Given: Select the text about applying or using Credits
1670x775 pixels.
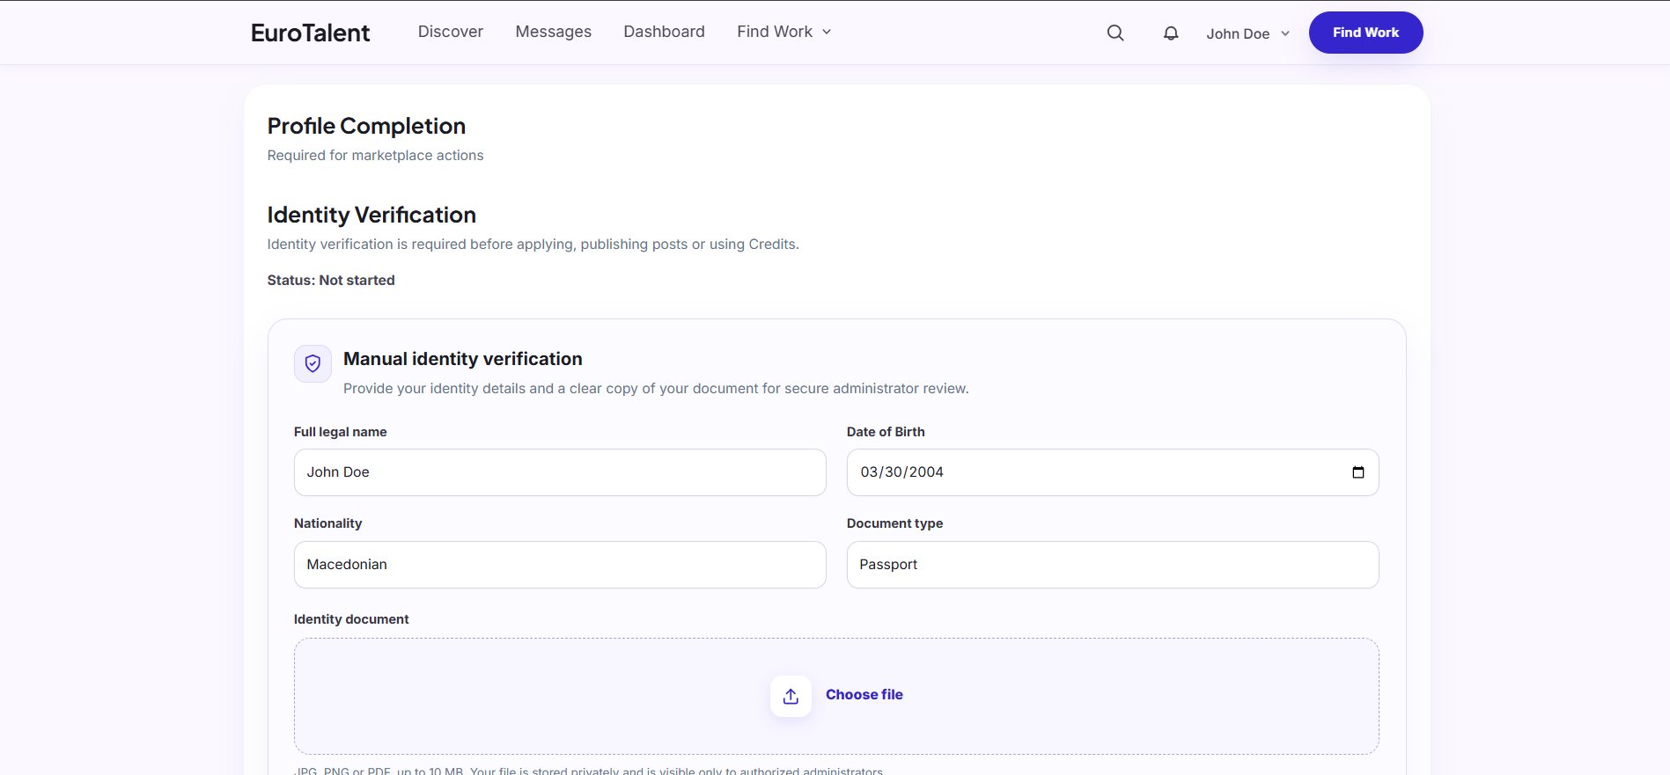Looking at the screenshot, I should coord(533,245).
